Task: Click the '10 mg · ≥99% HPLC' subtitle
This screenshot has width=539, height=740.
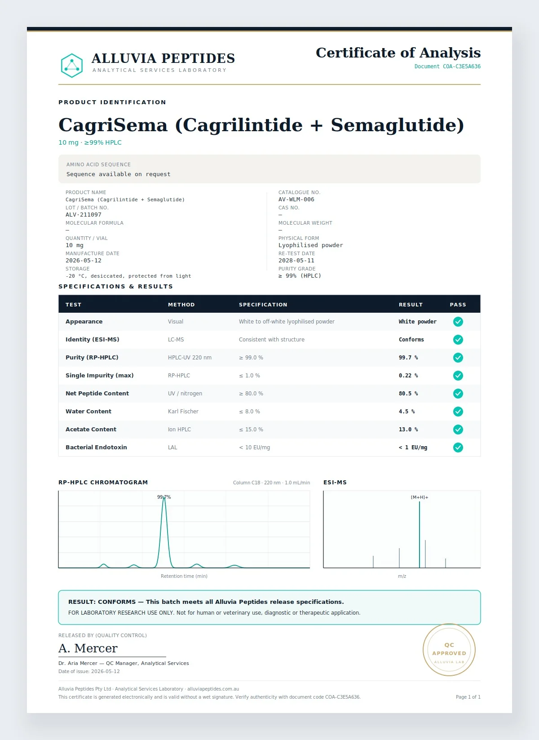Action: (x=90, y=142)
